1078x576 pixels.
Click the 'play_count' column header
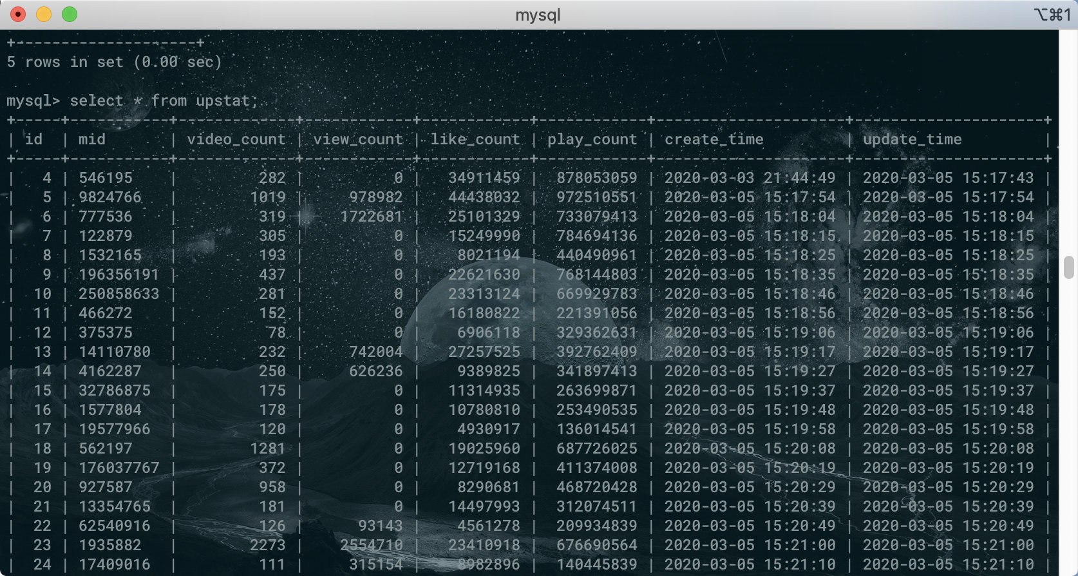pyautogui.click(x=592, y=140)
